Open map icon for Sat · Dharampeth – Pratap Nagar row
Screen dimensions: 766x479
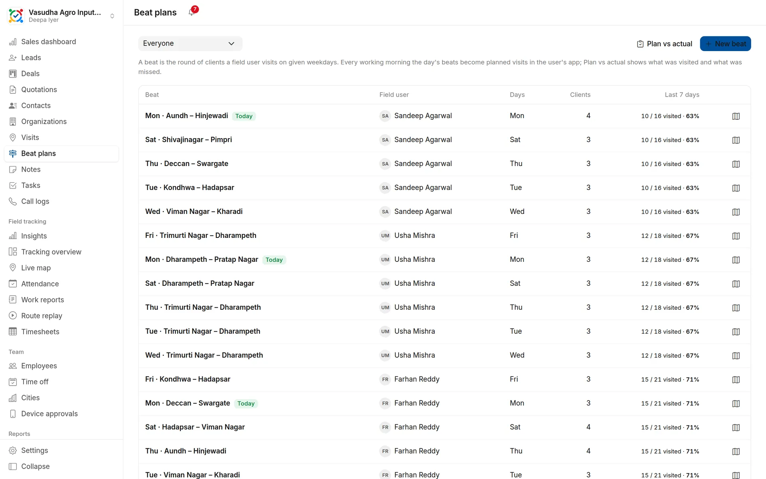coord(736,284)
